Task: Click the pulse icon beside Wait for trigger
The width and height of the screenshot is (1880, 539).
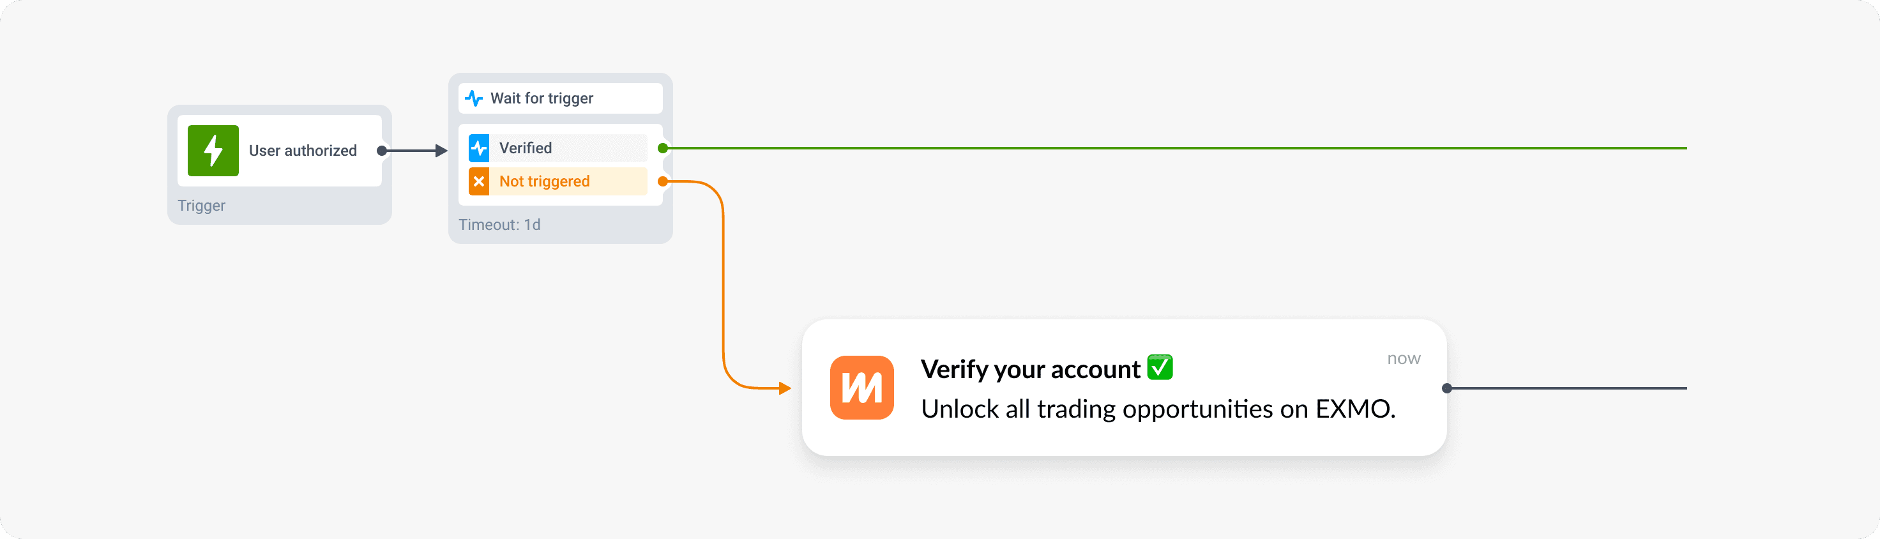Action: coord(474,98)
